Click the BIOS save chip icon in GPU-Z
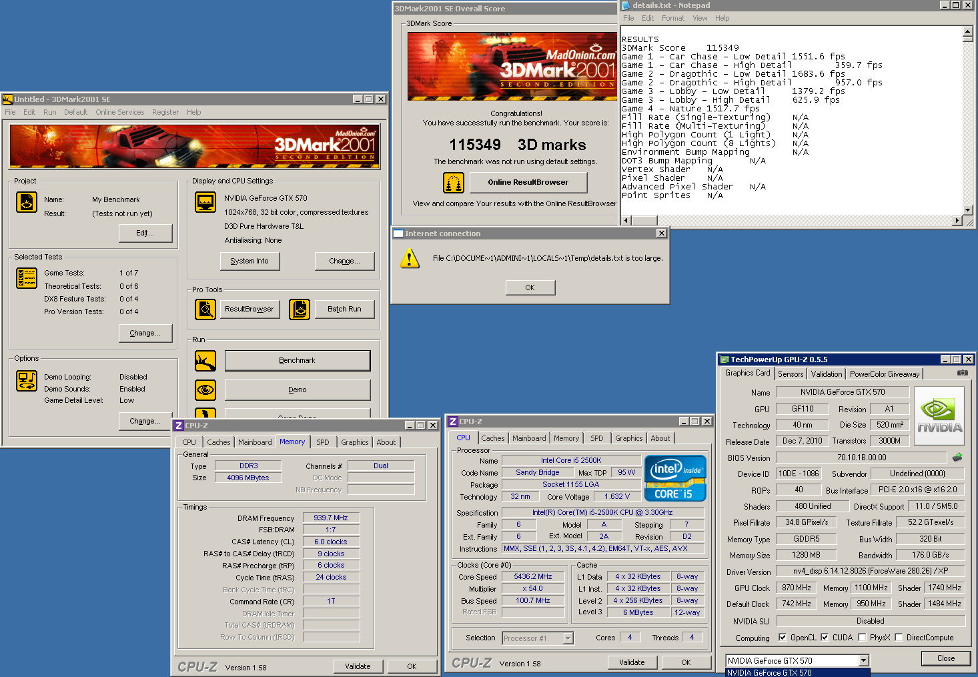Screen dimensions: 978x677 [957, 458]
